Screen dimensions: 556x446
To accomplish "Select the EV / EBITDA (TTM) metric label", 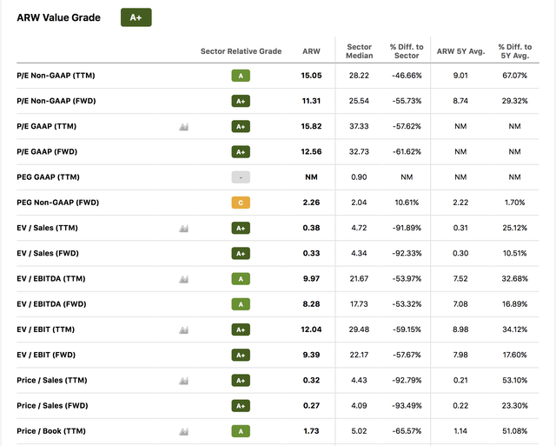I will [51, 279].
